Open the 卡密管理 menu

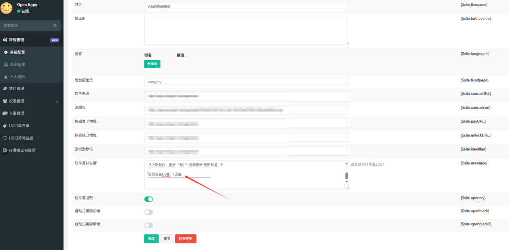point(31,113)
